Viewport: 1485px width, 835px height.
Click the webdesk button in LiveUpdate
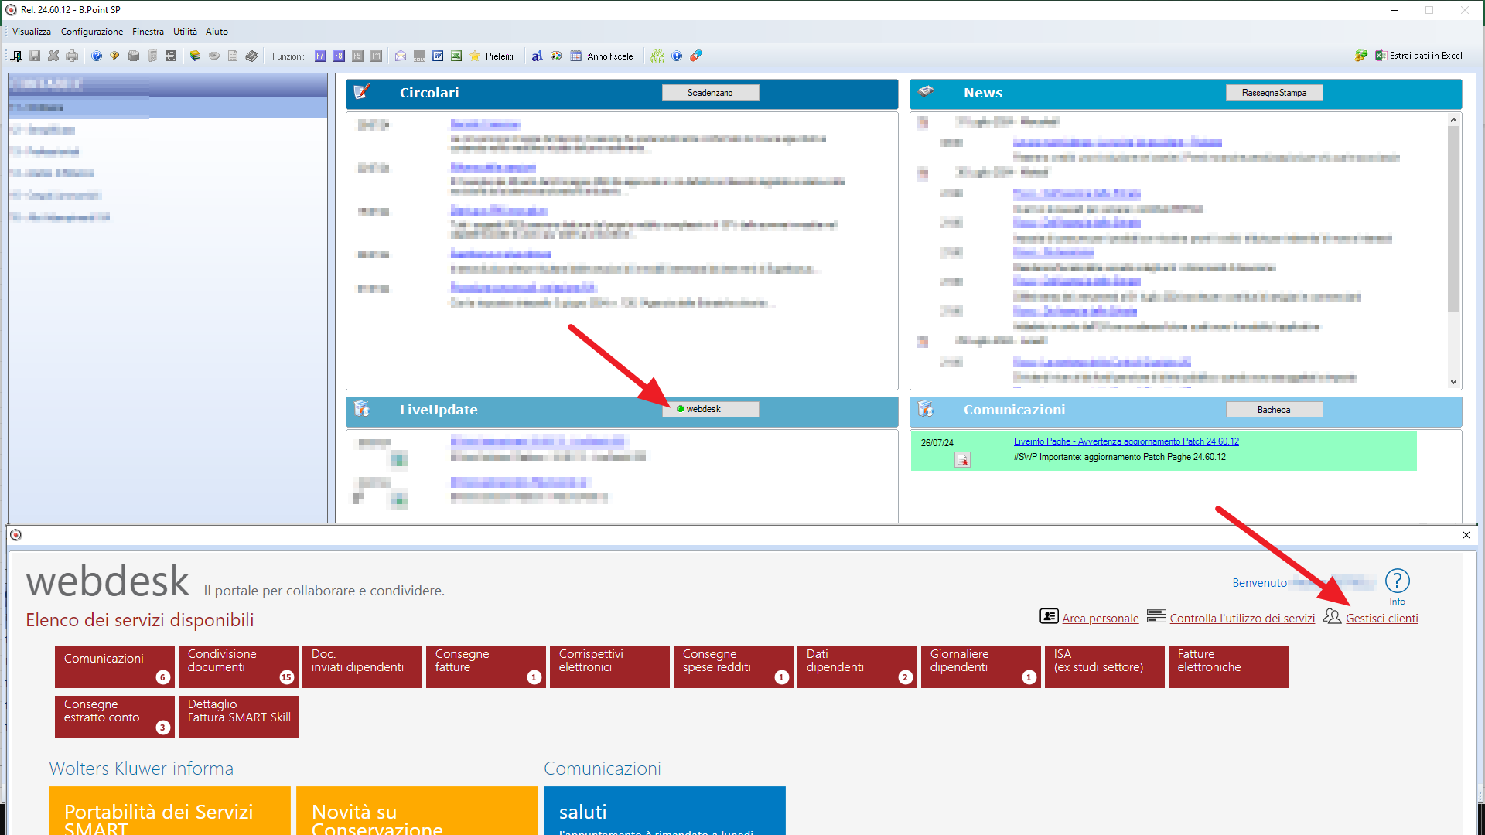coord(710,409)
